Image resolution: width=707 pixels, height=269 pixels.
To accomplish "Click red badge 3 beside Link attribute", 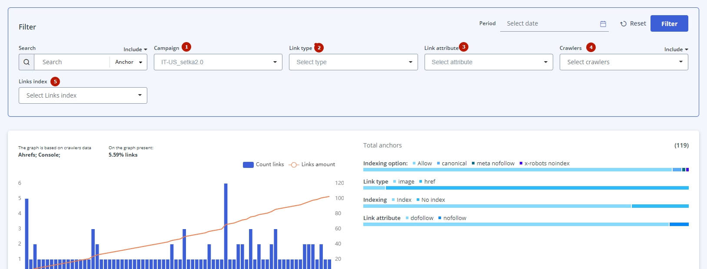I will 464,47.
